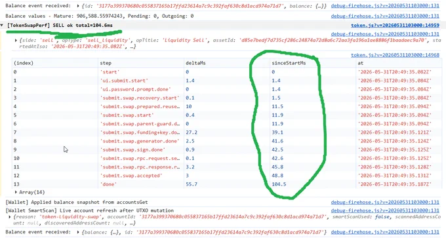Collapse the [TokenSwapPerf] SELL ok console group
Viewport: 446px width, 238px height.
point(2,26)
